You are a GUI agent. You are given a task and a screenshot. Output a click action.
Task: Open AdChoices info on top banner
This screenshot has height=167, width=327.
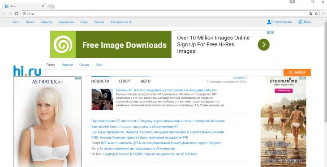[x=269, y=33]
